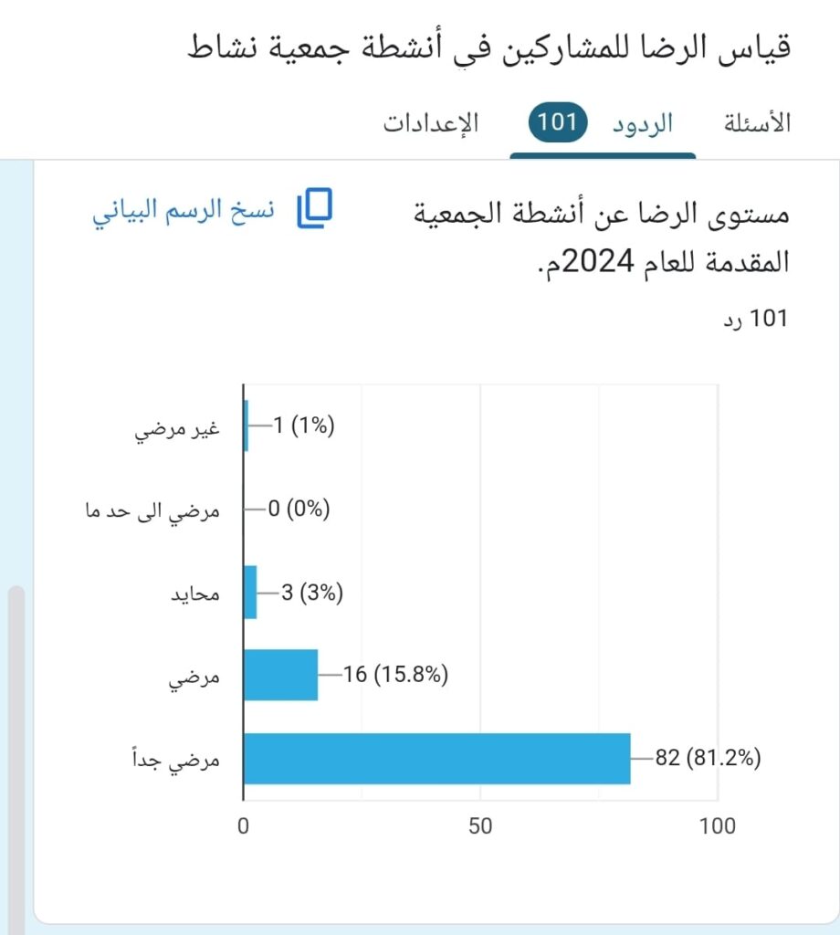Click the 101 responses count badge
Screen dimensions: 840x935
coord(556,122)
